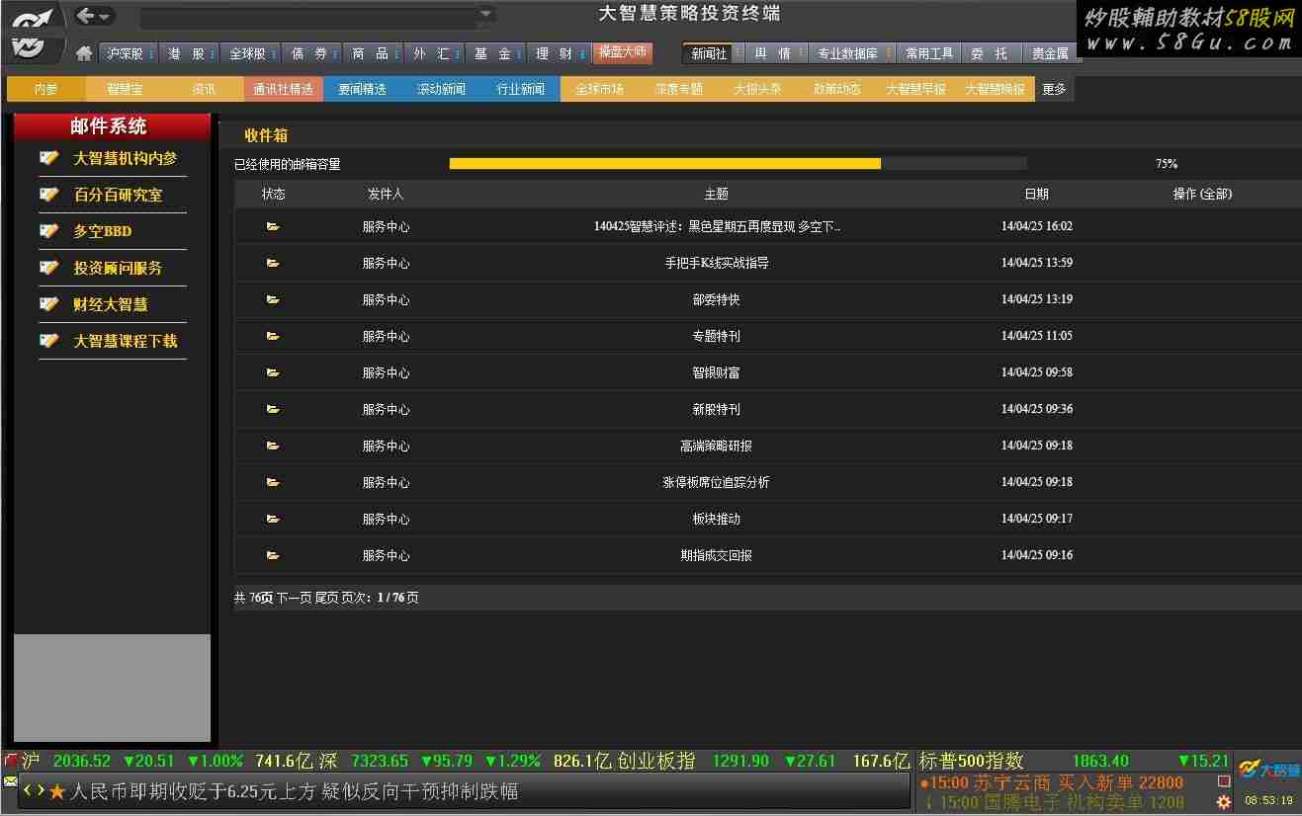This screenshot has height=816, width=1302.
Task: Click the mail icon beside 大智慧课程下载
Action: point(48,341)
